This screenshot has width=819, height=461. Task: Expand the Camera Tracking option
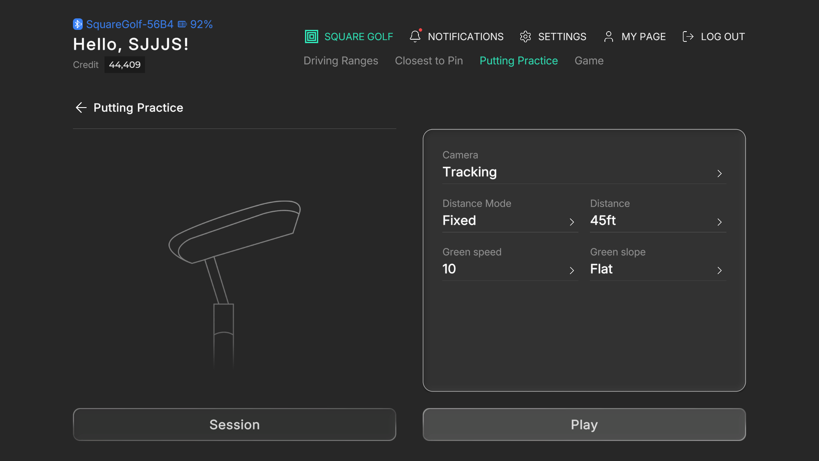tap(584, 164)
